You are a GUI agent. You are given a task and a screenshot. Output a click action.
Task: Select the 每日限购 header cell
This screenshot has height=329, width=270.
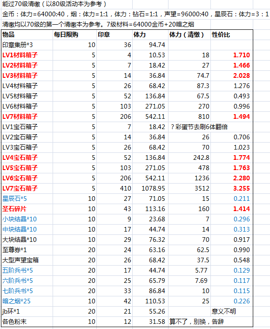point(74,34)
